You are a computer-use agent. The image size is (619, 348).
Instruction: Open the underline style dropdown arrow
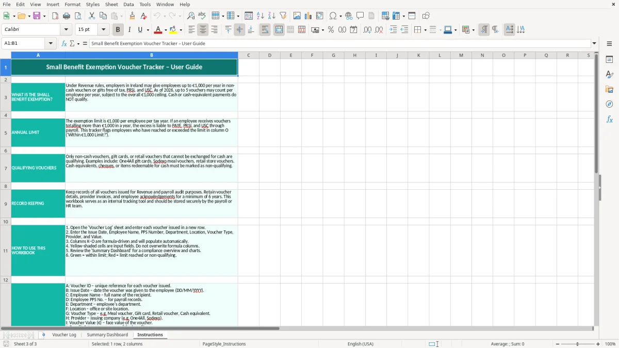click(x=148, y=30)
